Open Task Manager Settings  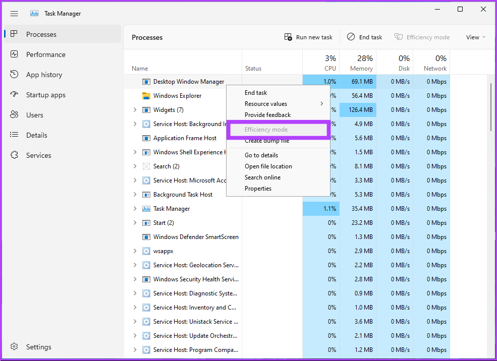[39, 347]
